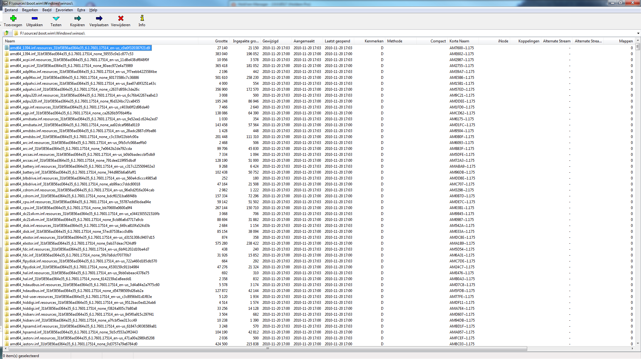Image resolution: width=641 pixels, height=359 pixels.
Task: Select the amd64_flpydisk.inf.resources folder name
Action: 84,261
